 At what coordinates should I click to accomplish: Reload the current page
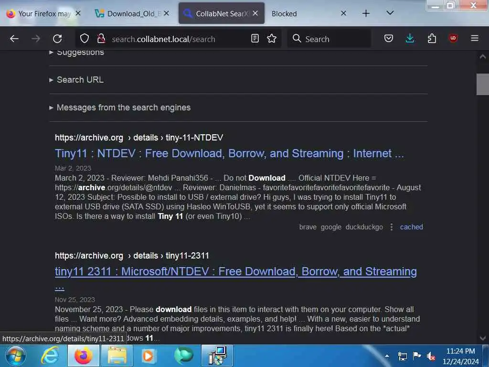click(57, 39)
